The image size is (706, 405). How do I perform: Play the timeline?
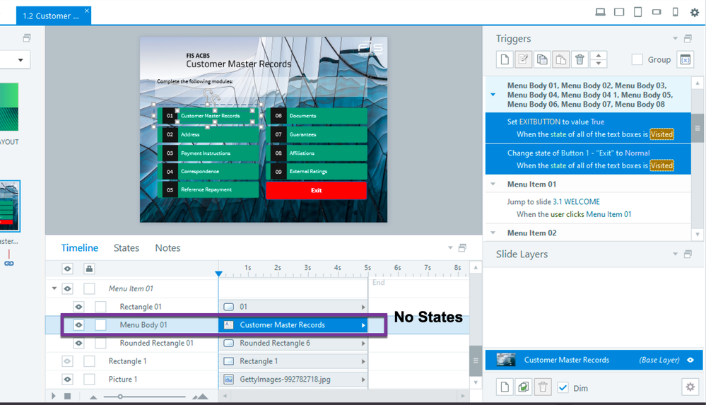click(54, 396)
